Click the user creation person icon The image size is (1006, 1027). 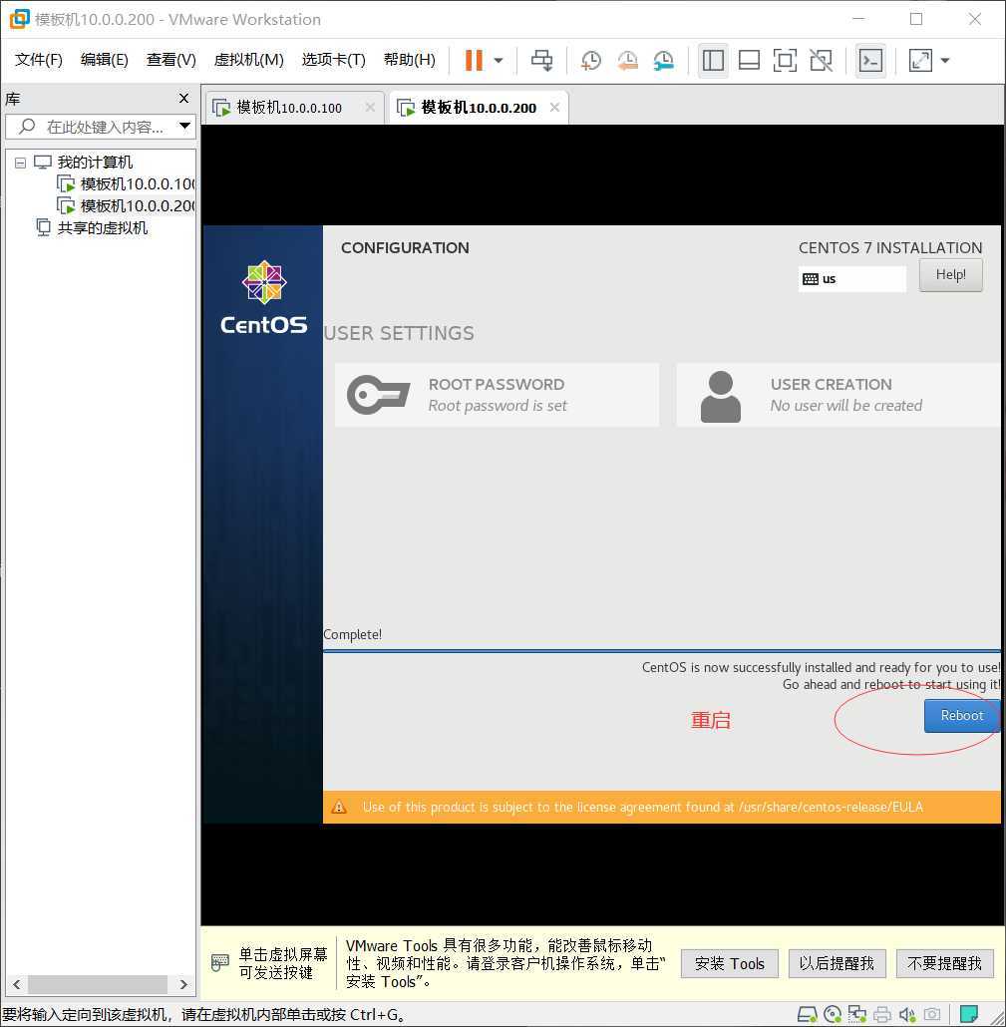[x=721, y=396]
